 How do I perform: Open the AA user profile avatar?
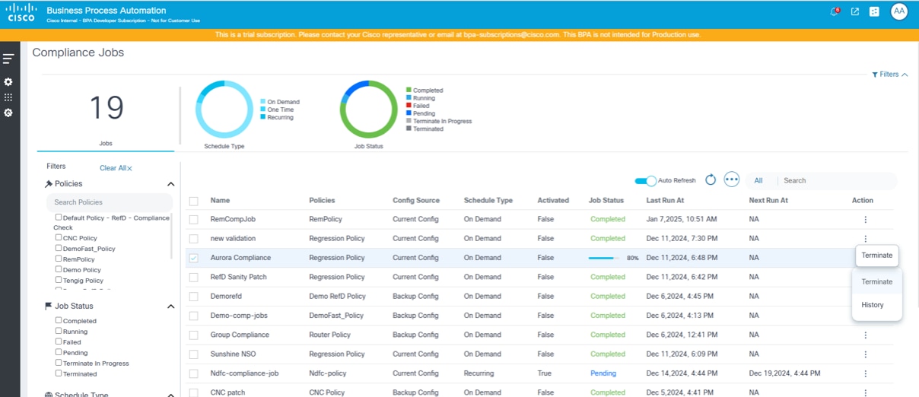tap(899, 11)
